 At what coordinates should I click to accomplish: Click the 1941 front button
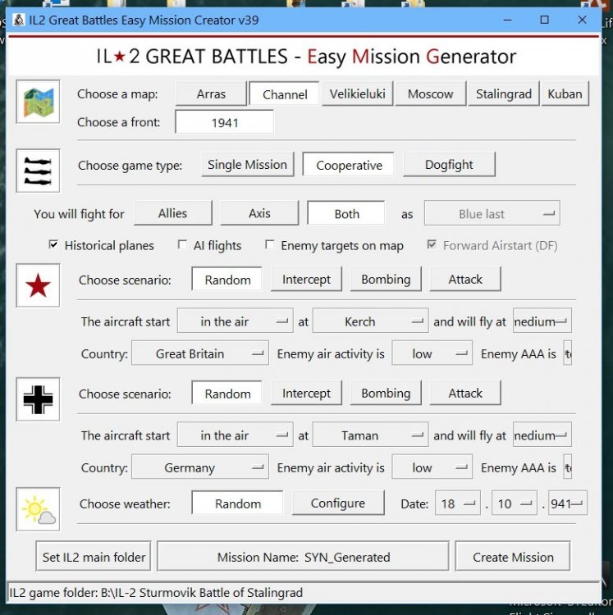225,122
